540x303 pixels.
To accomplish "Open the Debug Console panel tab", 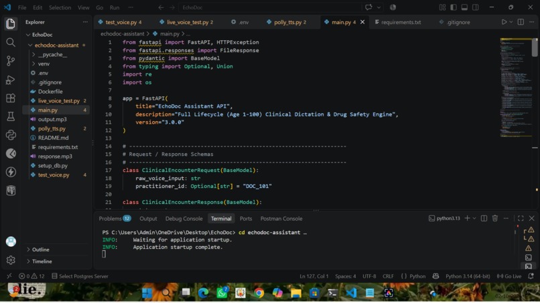I will 184,219.
